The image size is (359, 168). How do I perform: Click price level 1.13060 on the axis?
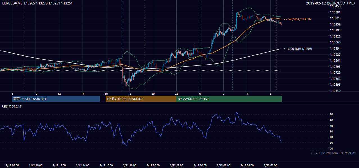click(x=335, y=43)
